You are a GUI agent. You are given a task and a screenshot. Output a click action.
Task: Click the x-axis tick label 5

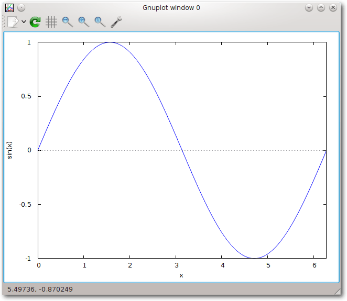tap(268, 265)
